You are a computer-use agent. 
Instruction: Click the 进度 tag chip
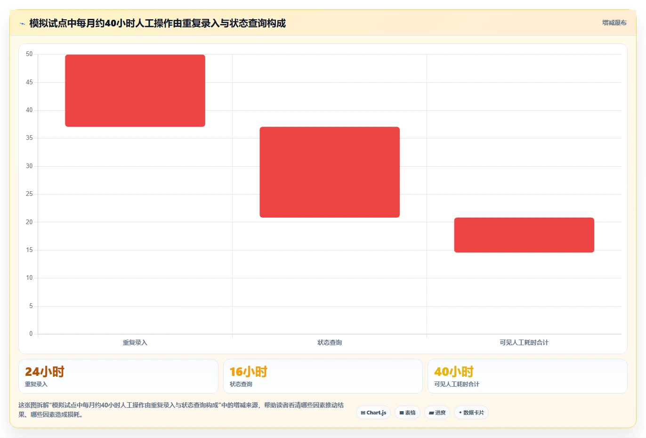click(437, 413)
